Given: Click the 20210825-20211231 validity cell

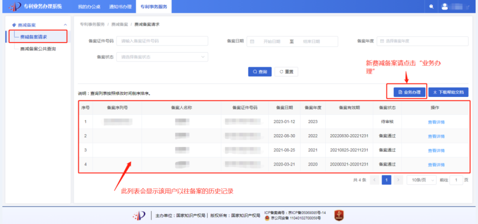Looking at the screenshot, I should click(x=349, y=150).
